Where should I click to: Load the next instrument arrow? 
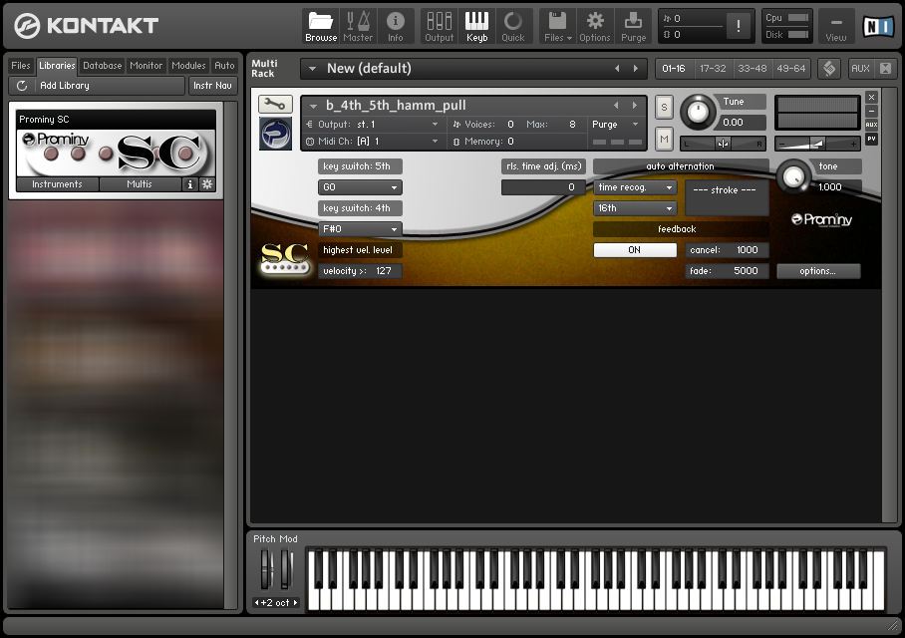point(635,106)
